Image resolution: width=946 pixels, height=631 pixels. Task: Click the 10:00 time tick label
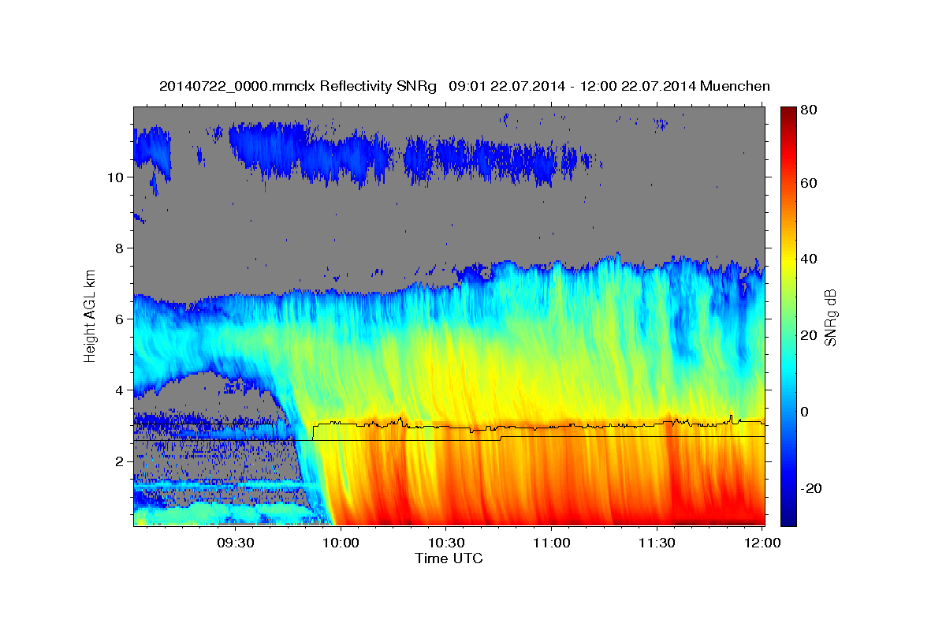(x=341, y=543)
